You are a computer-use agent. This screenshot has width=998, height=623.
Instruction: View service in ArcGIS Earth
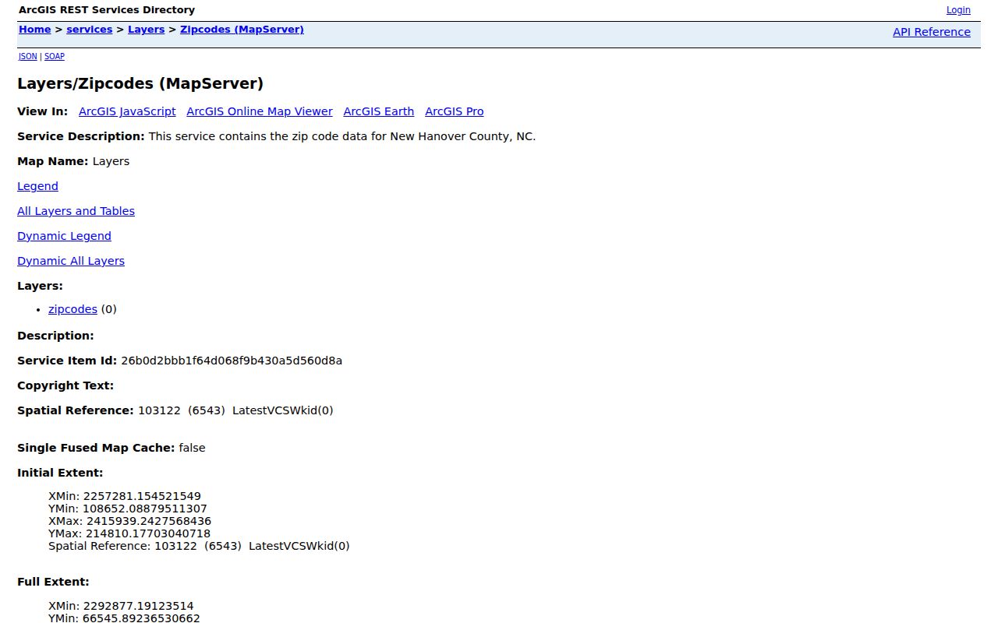379,111
